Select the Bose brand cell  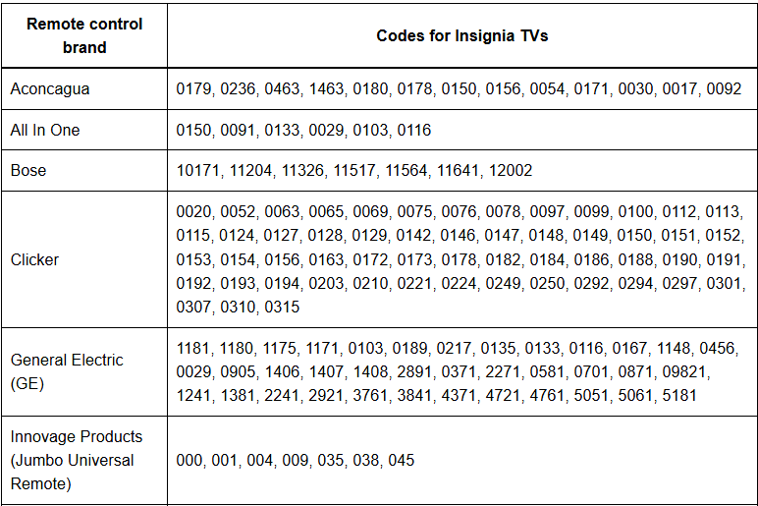[28, 170]
